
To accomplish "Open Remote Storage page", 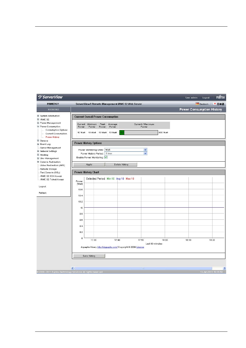I will click(x=48, y=169).
